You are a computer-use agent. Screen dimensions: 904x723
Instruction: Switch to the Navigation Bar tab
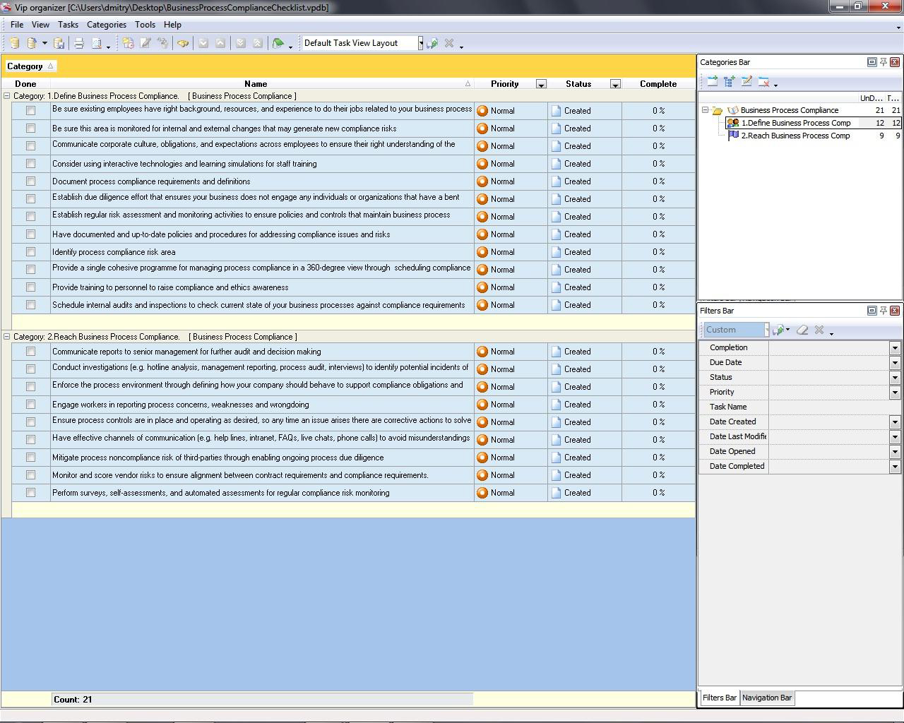coord(766,698)
